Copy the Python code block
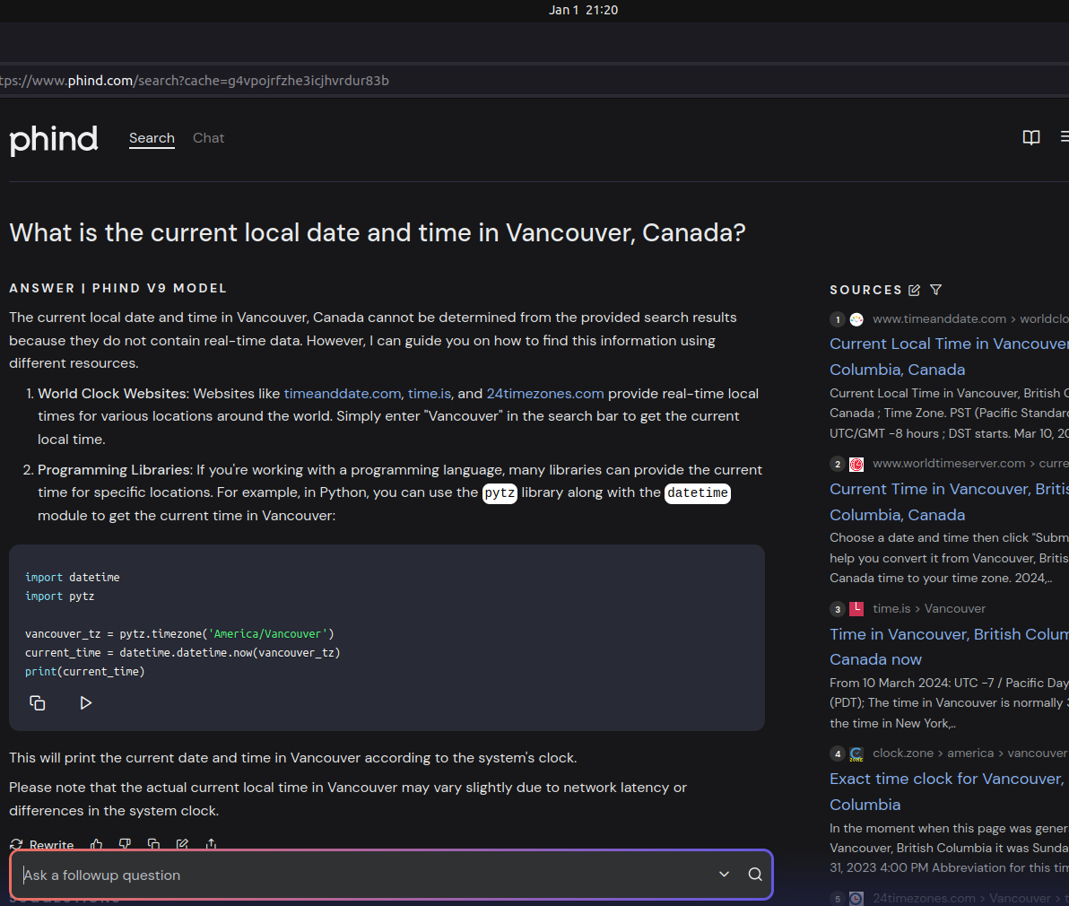Screen dimensions: 1069x906 coord(38,703)
